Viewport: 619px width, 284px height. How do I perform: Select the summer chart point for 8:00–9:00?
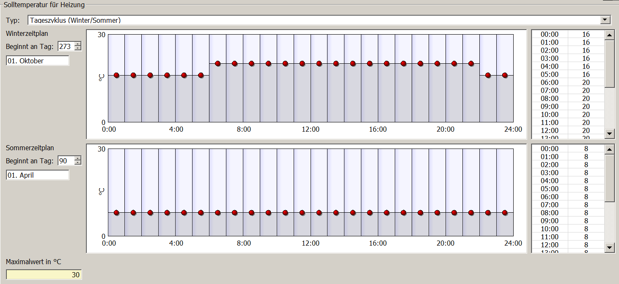(252, 213)
